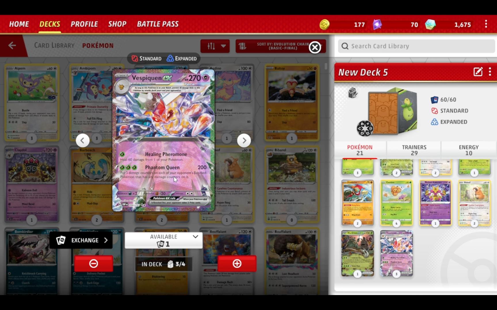This screenshot has height=310, width=497.
Task: Click the enlarged Vespiquen ex card image
Action: coord(163,140)
